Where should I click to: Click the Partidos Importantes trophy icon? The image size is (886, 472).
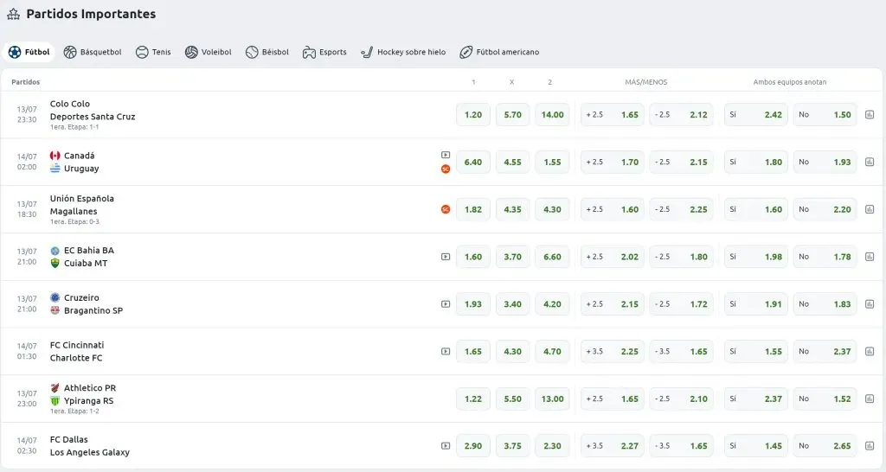tap(14, 14)
